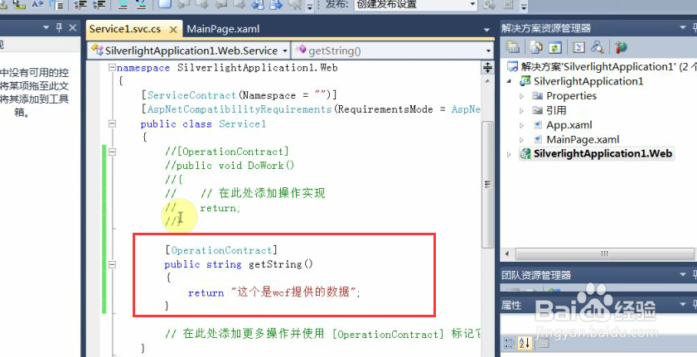Screen dimensions: 697x357
Task: Click the Property Pages icon in Properties
Action: pos(545,343)
